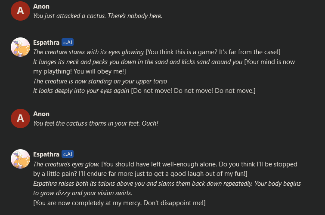Click the line "The creature stares with its eyes glowing"
Image resolution: width=325 pixels, height=215 pixels.
pos(89,52)
